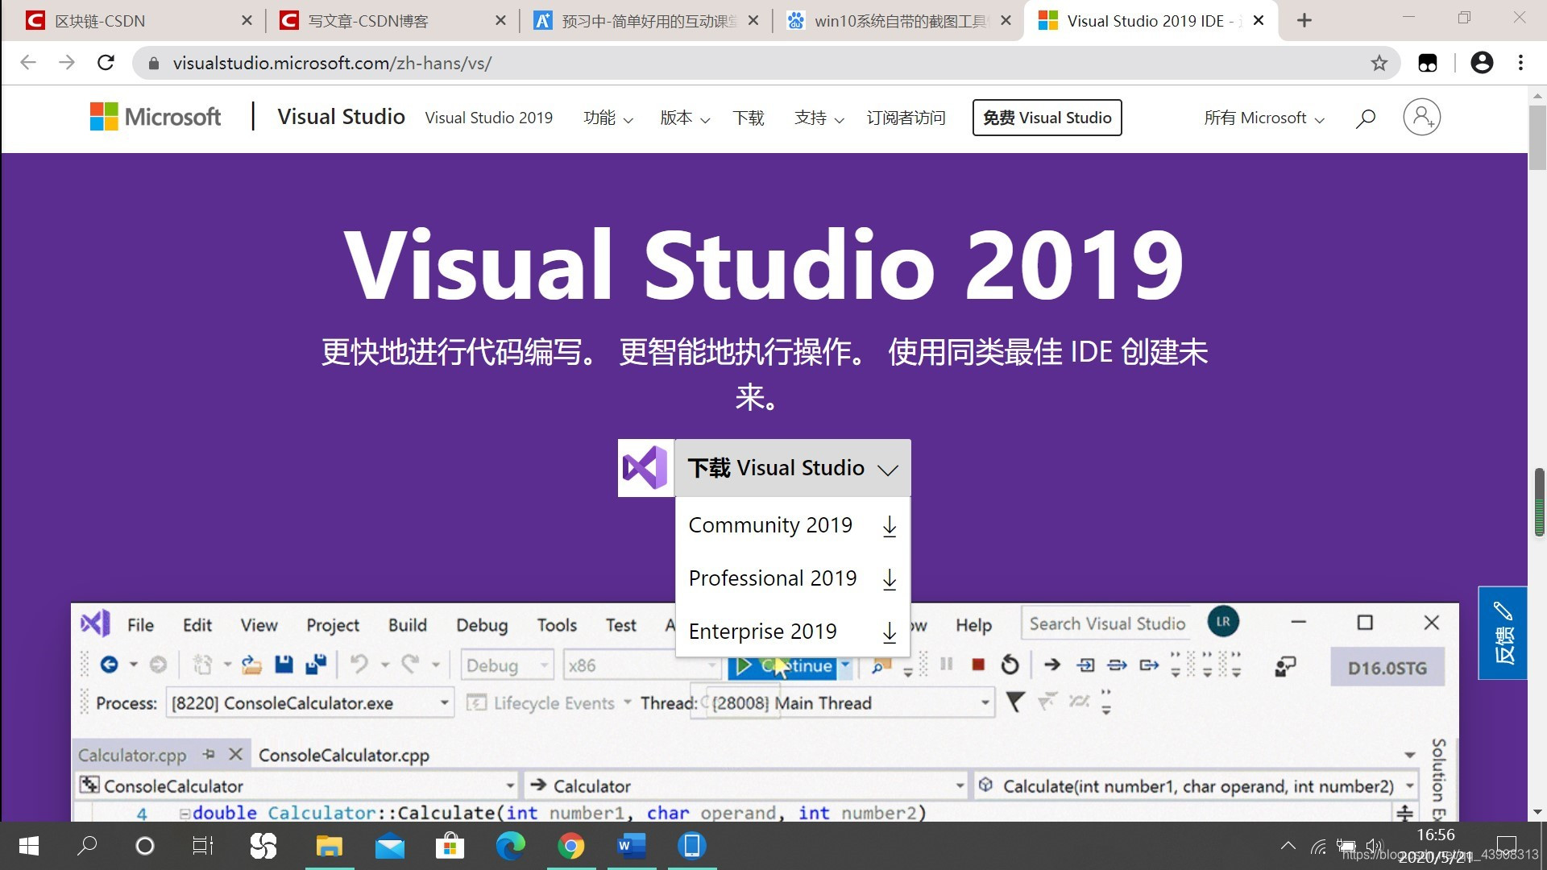Expand the 所有 Microsoft menu
Viewport: 1547px width, 870px height.
(x=1264, y=118)
